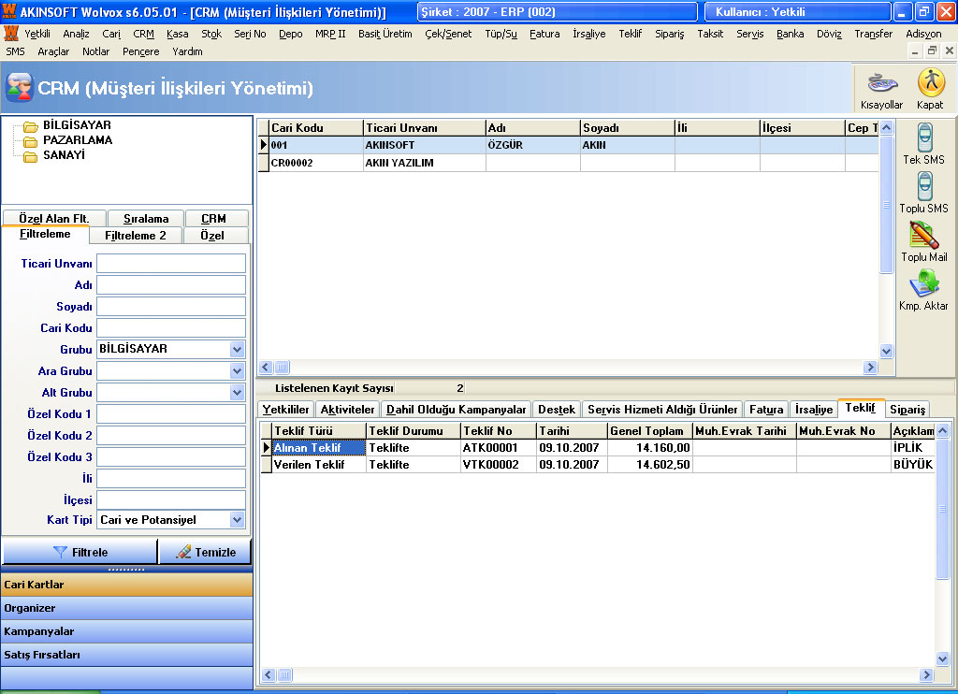Click the Özel Kodu 1 field
The image size is (958, 694).
[171, 413]
